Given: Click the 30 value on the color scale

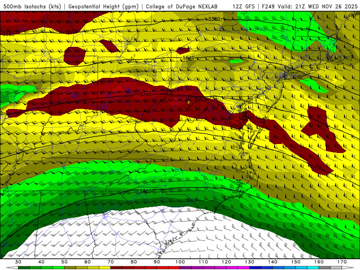Looking at the screenshot, I should click(18, 262).
